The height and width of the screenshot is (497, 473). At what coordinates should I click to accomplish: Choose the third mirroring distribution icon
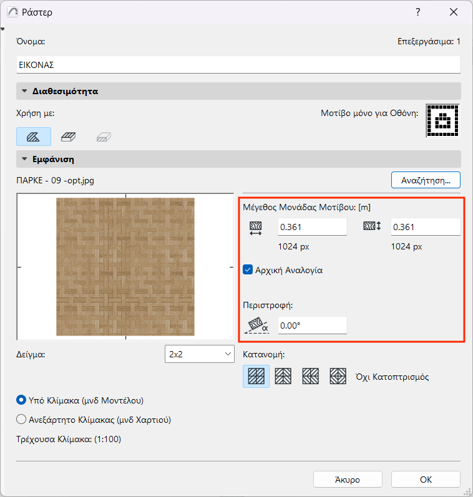coord(311,376)
